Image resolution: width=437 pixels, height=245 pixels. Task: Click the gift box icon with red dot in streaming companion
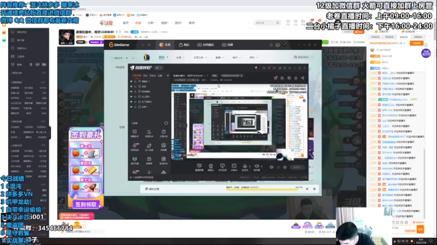275,78
